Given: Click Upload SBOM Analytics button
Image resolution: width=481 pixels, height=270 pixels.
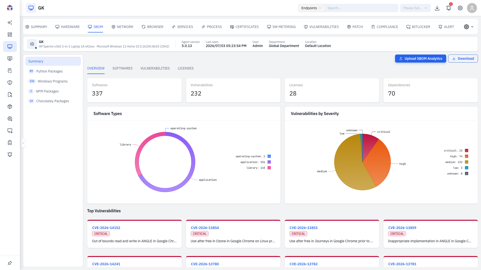Looking at the screenshot, I should [x=421, y=58].
